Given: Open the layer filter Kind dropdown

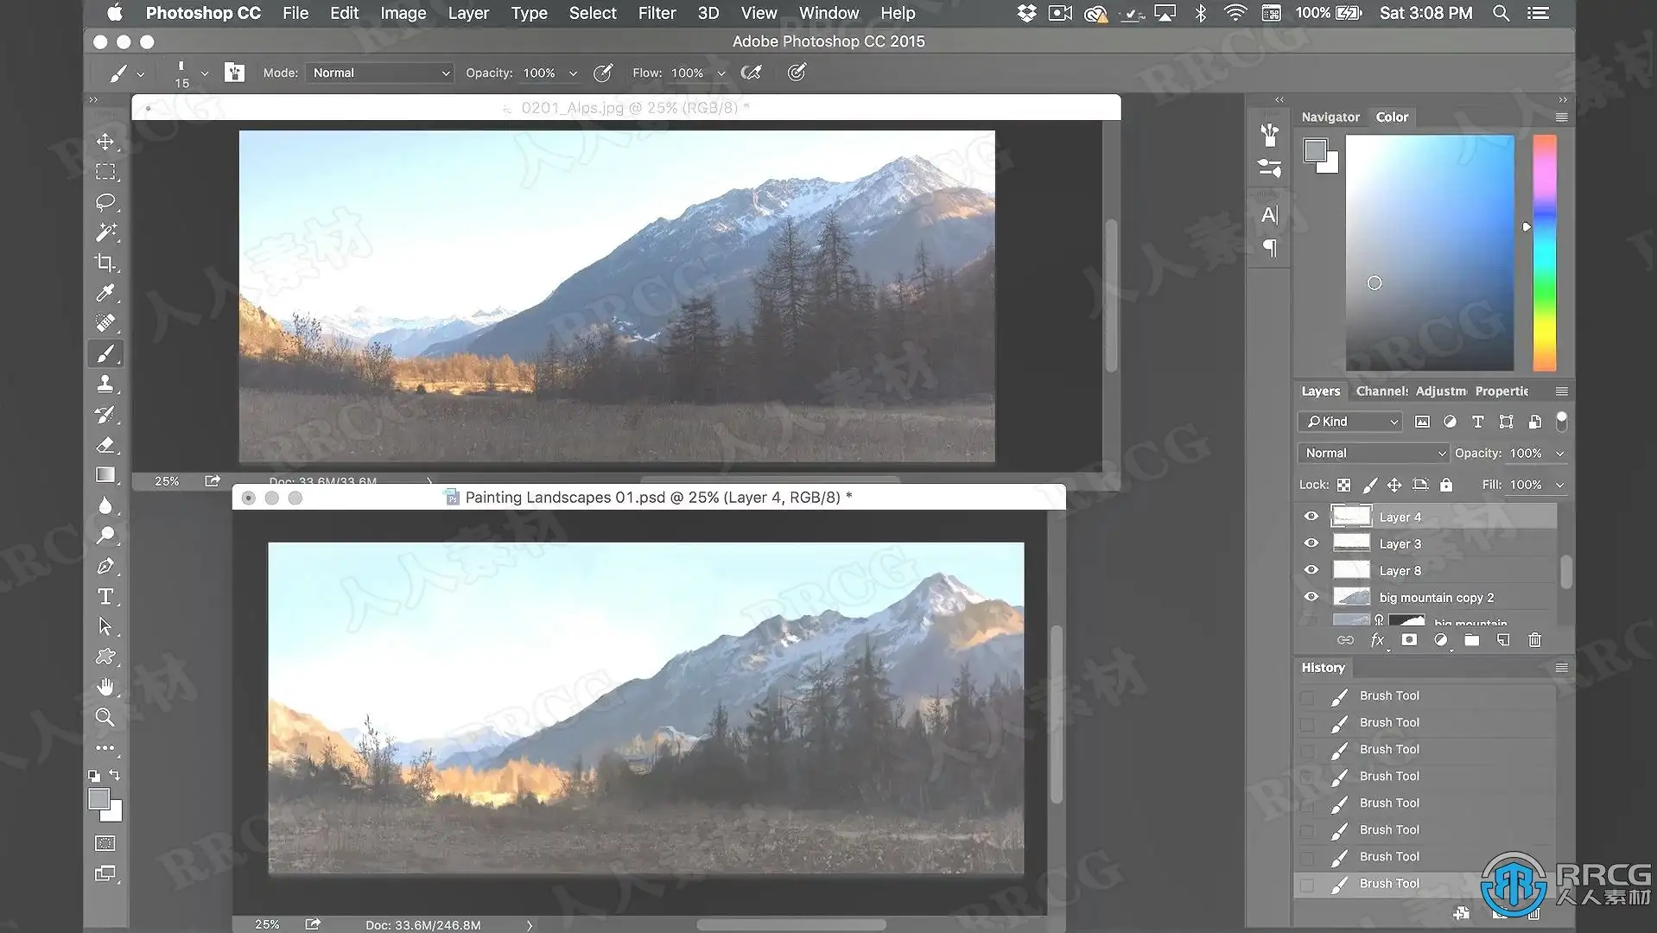Looking at the screenshot, I should pyautogui.click(x=1349, y=422).
